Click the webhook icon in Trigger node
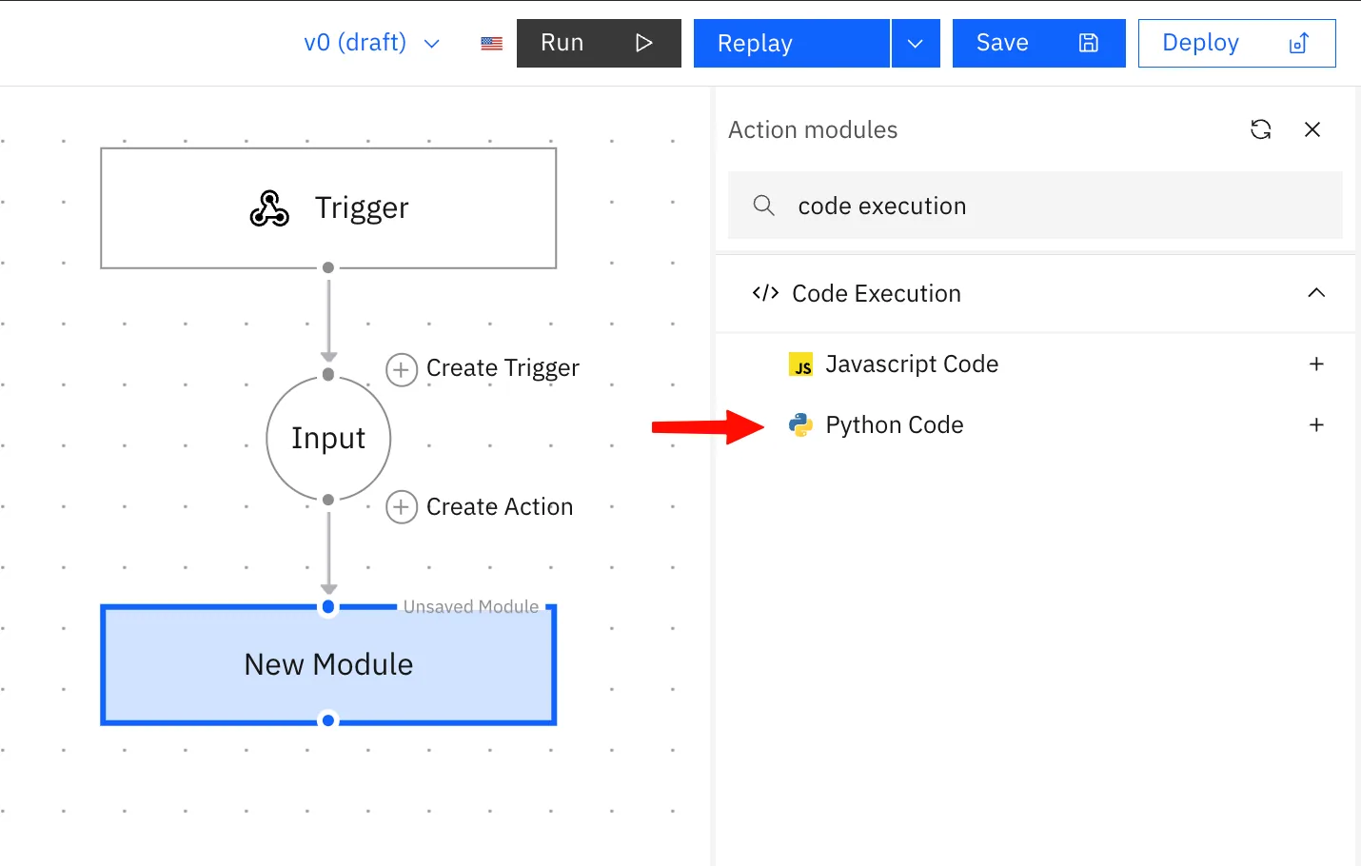Screen dimensions: 1361x866 pos(269,208)
